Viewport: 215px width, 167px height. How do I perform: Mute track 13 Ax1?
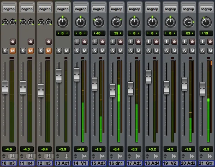coord(67,51)
